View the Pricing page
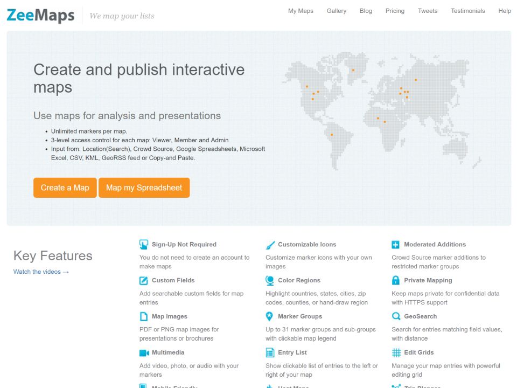Screen dimensions: 517x388 coord(395,11)
